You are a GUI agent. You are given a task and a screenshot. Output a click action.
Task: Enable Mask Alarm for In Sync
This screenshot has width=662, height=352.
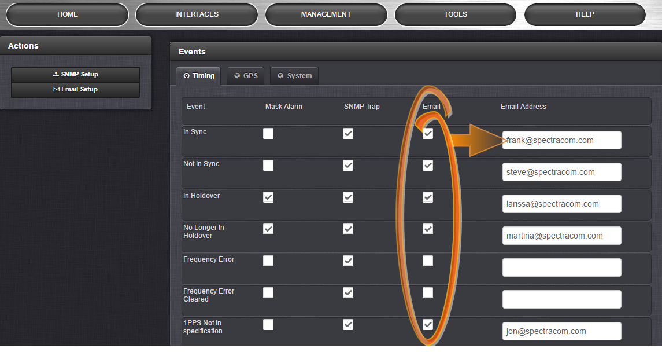268,134
